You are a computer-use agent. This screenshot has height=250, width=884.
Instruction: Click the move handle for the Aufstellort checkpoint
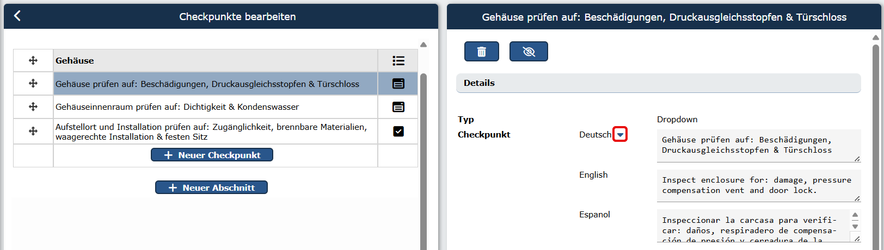pyautogui.click(x=33, y=131)
